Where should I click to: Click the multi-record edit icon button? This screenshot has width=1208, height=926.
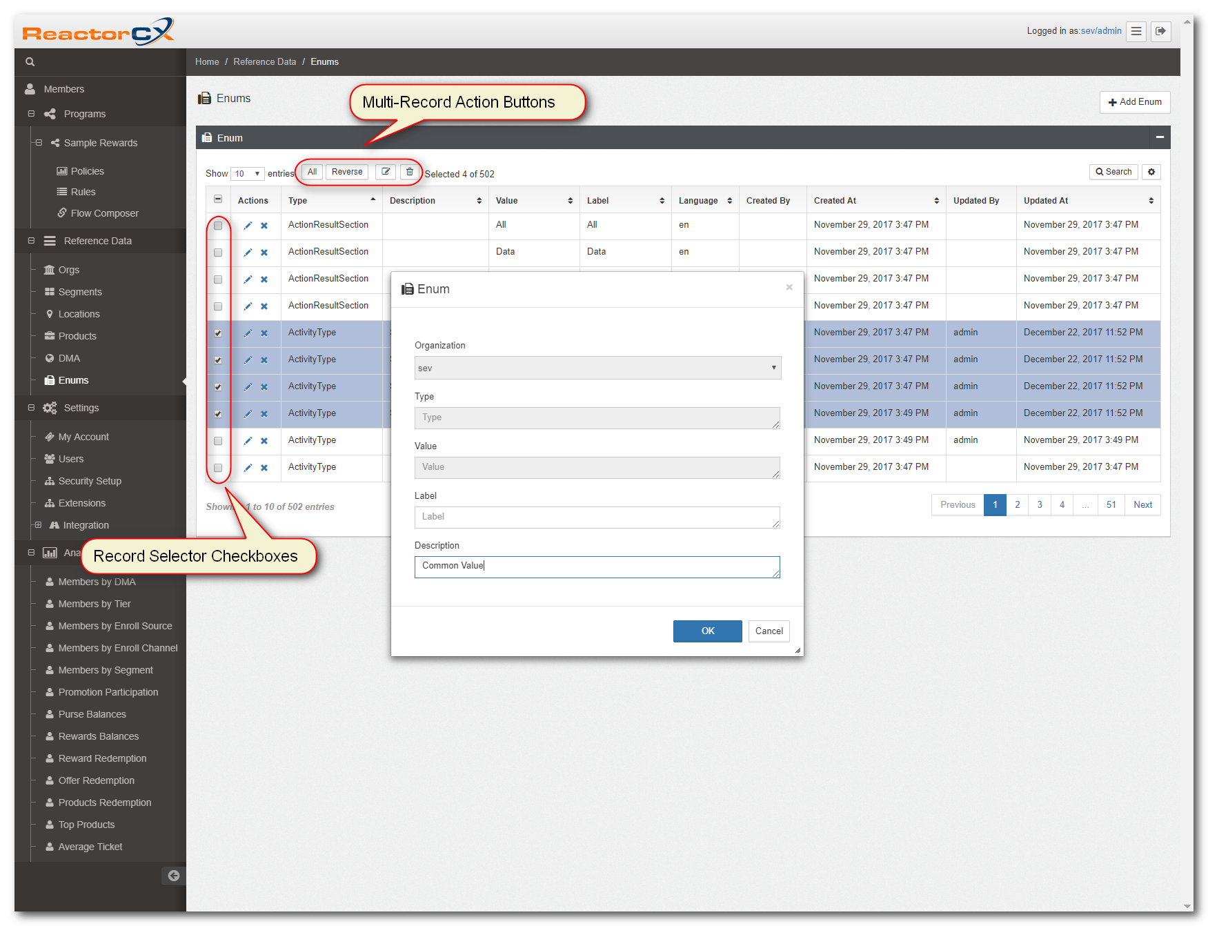(386, 172)
